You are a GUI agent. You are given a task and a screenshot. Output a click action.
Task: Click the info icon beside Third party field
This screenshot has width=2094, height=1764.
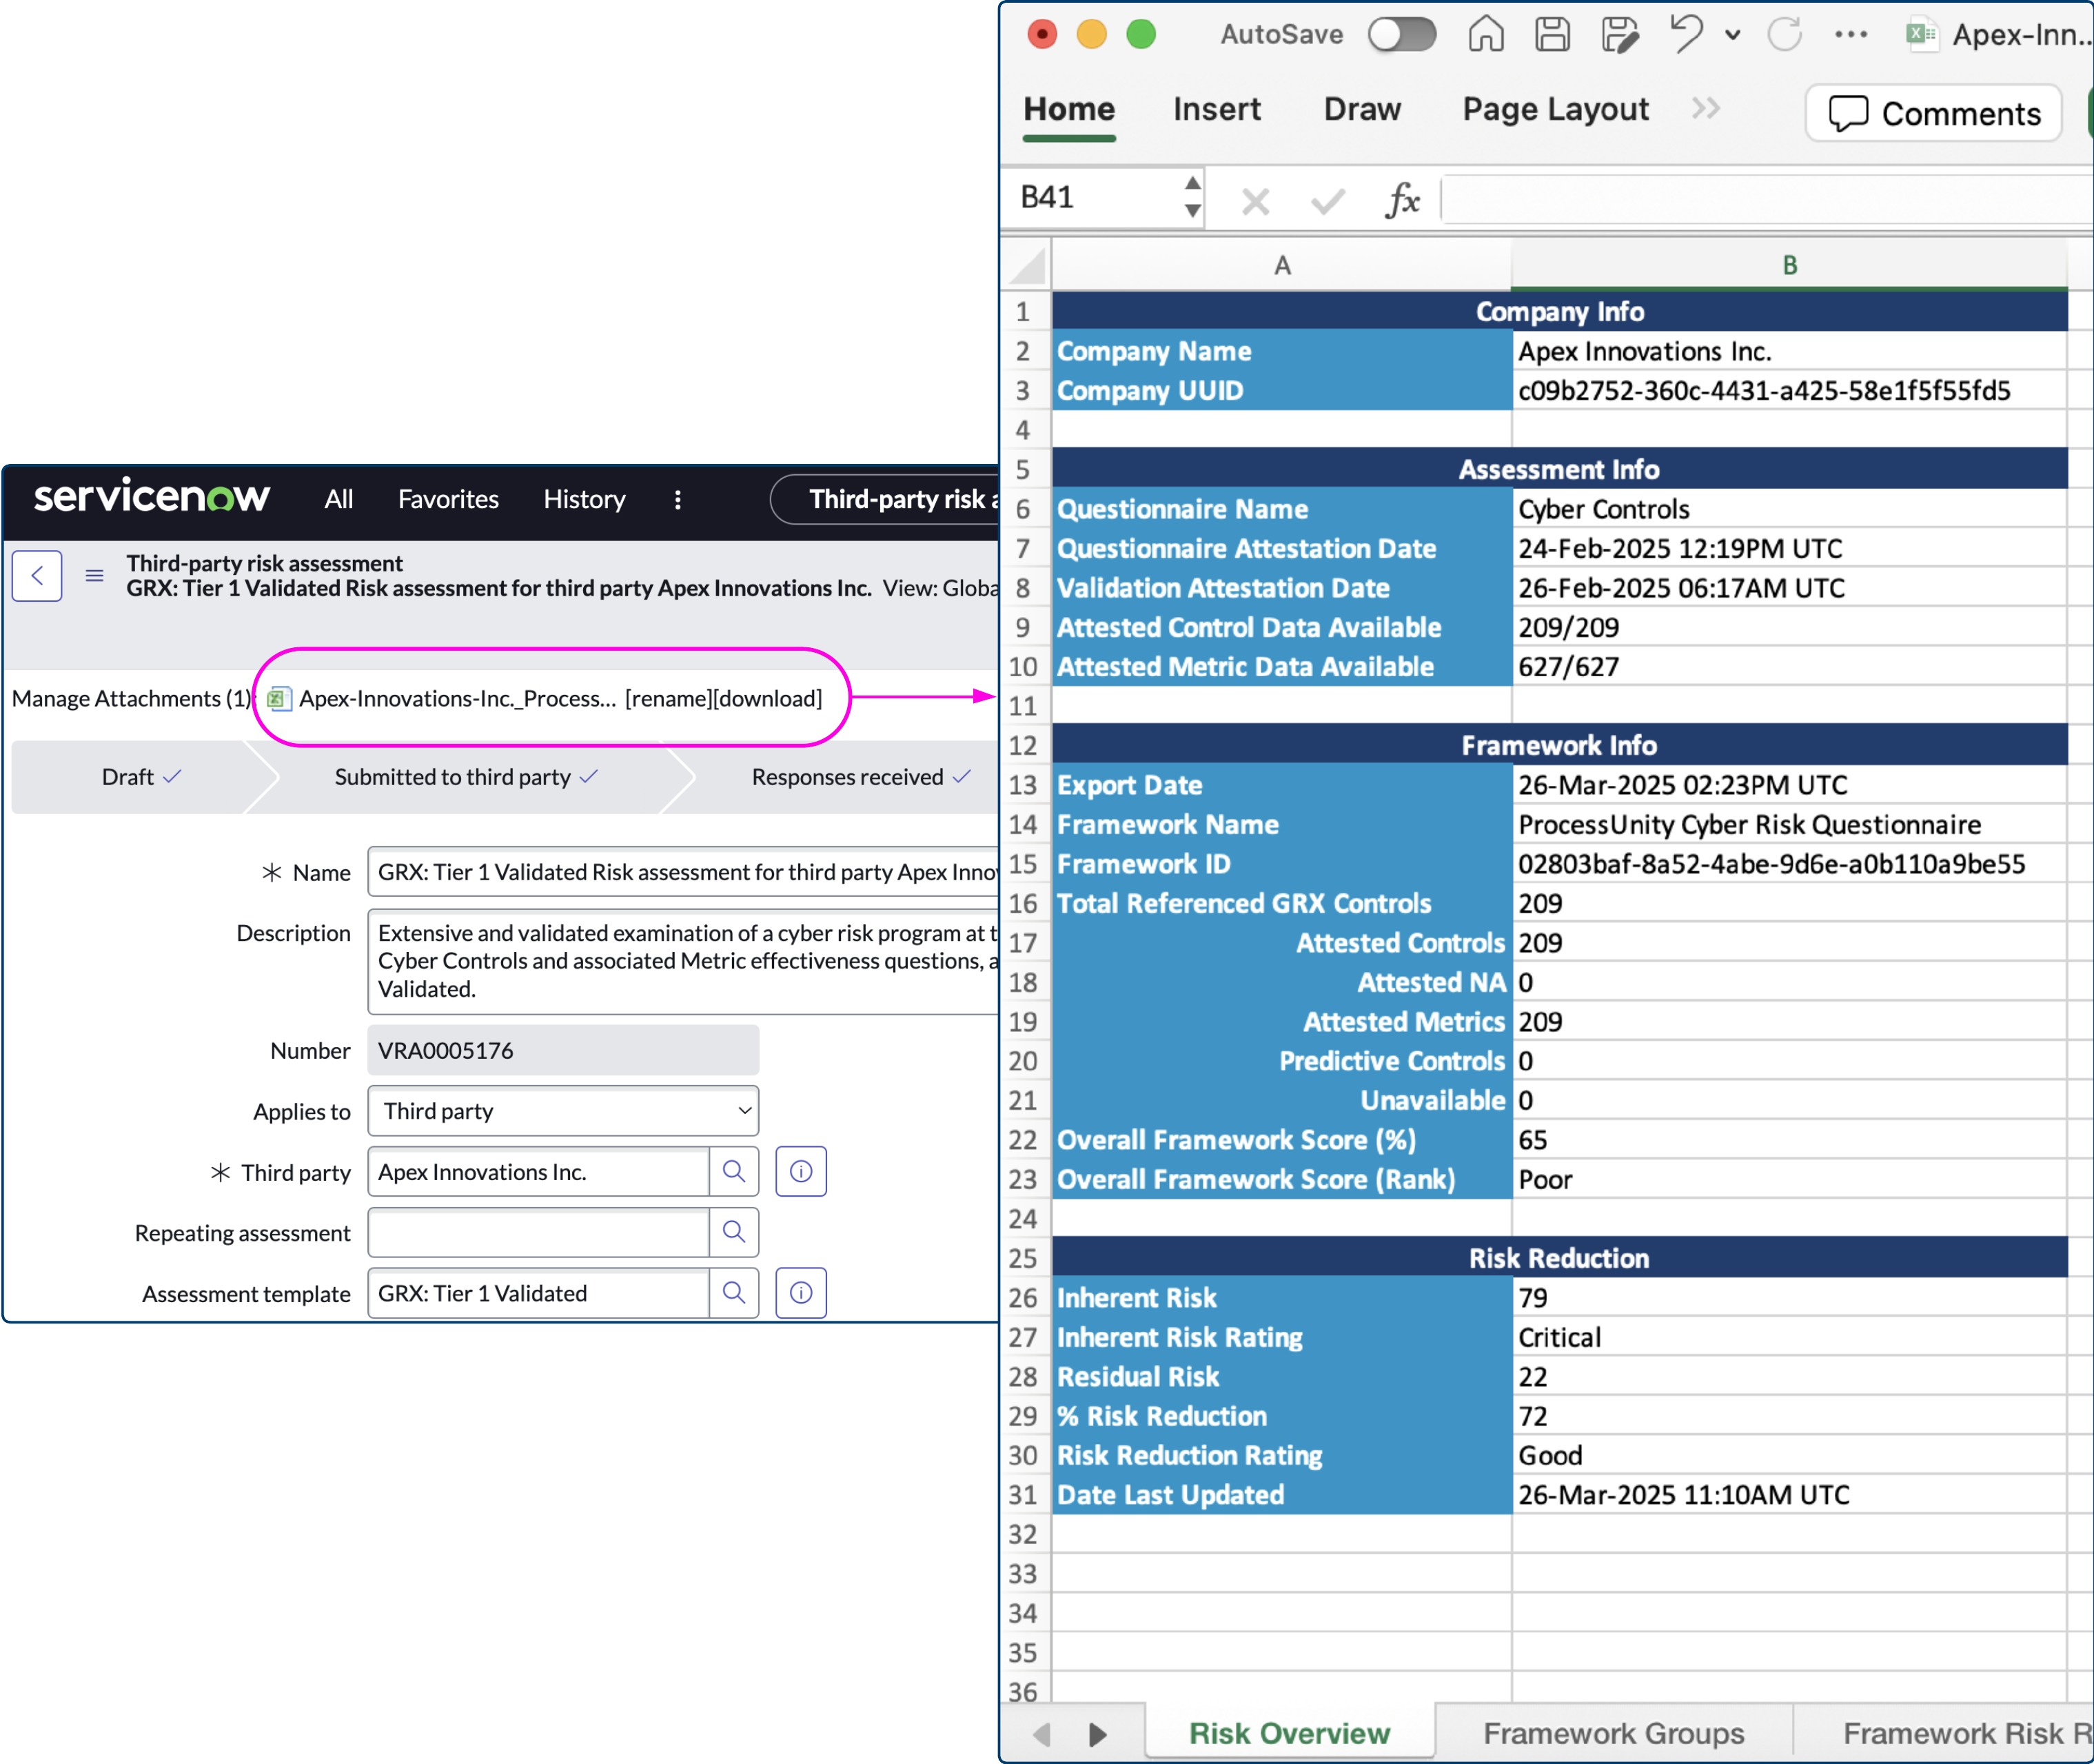tap(801, 1172)
